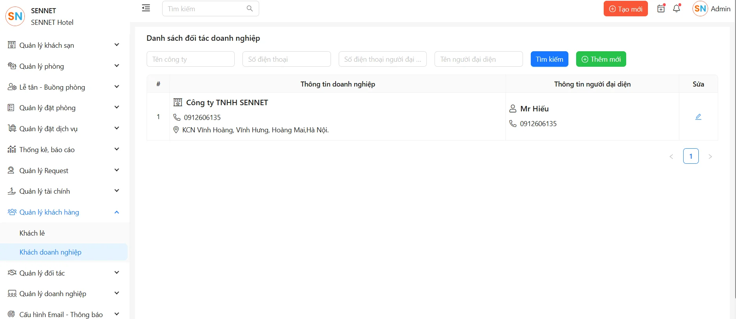Click the search magnifier icon in top bar

(249, 9)
